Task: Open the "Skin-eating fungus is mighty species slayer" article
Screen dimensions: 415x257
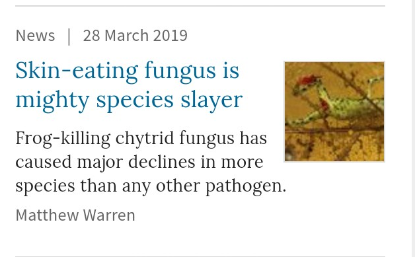Action: pos(129,85)
